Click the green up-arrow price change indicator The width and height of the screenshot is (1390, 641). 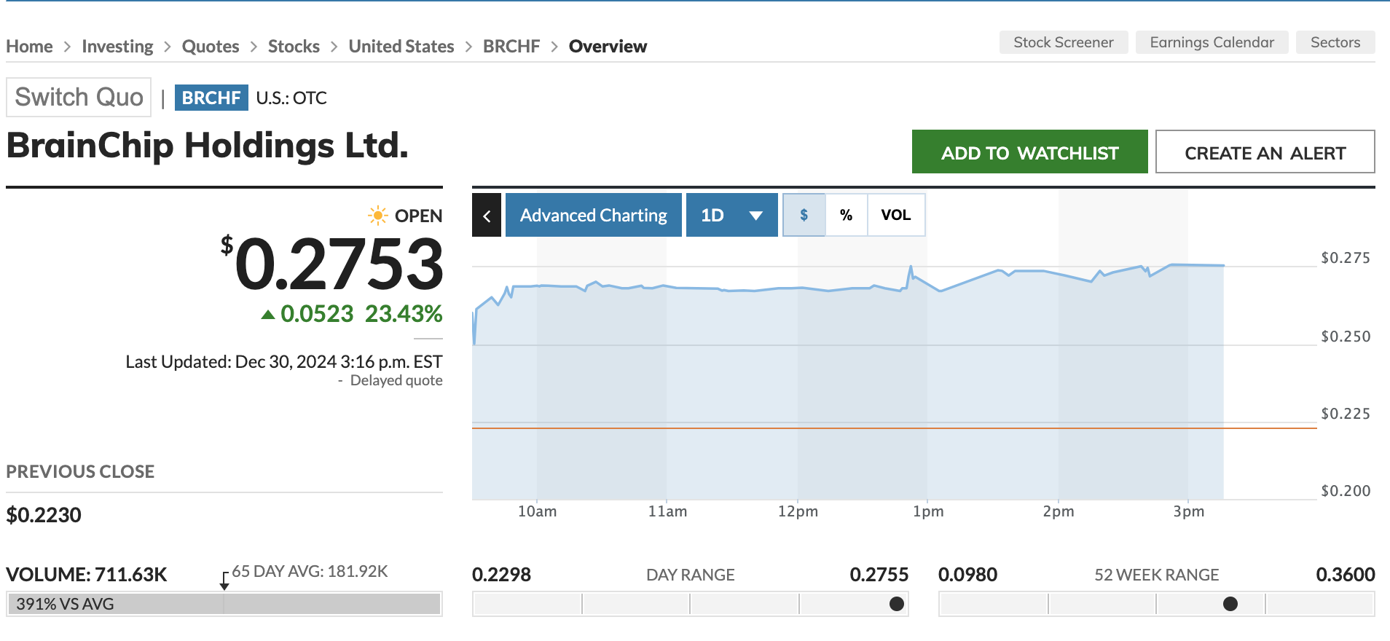pyautogui.click(x=268, y=315)
